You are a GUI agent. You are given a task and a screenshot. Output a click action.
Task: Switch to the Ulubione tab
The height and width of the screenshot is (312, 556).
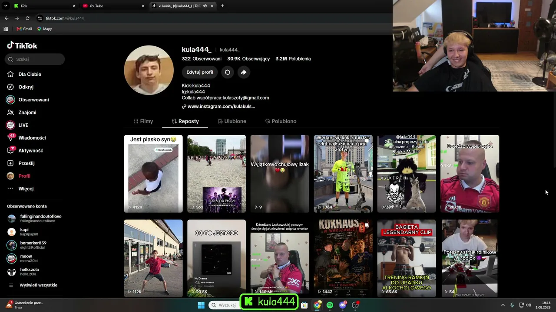pos(232,121)
